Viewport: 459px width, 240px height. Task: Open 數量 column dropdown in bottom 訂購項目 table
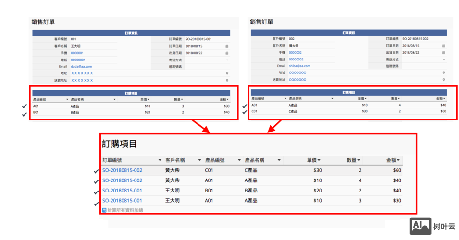[359, 160]
